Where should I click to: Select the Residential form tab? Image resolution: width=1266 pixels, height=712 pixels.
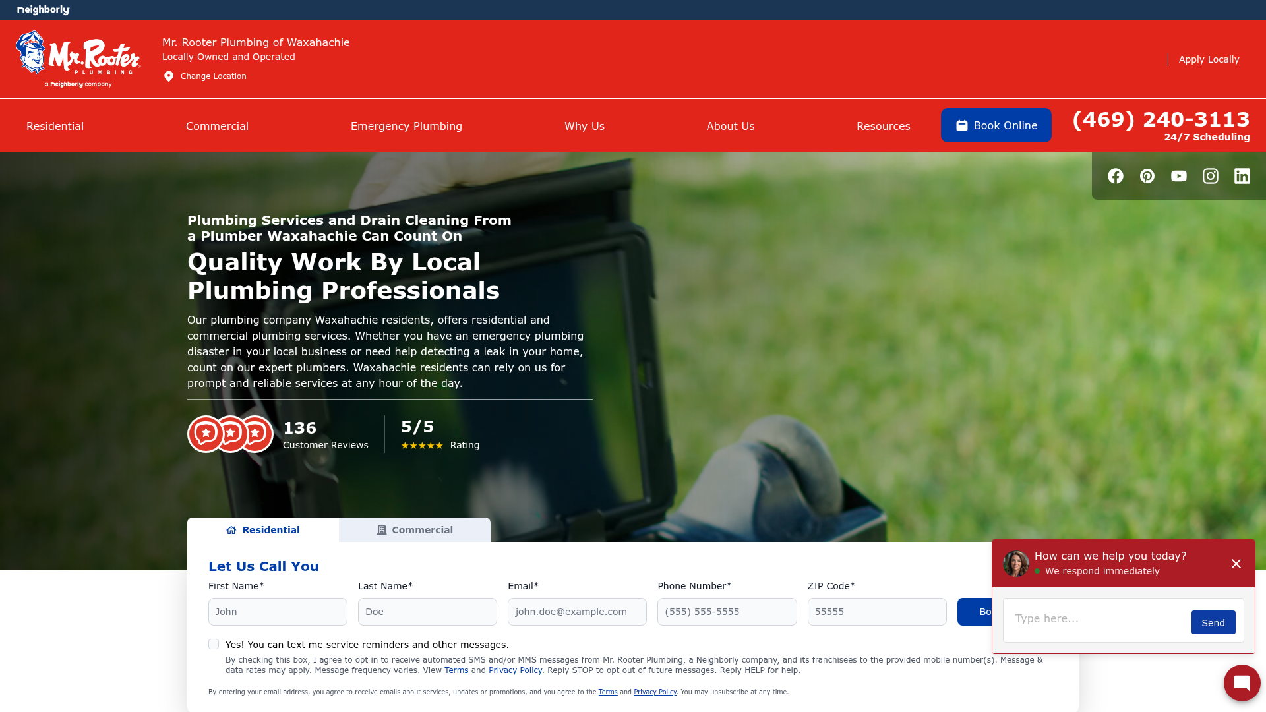[263, 530]
